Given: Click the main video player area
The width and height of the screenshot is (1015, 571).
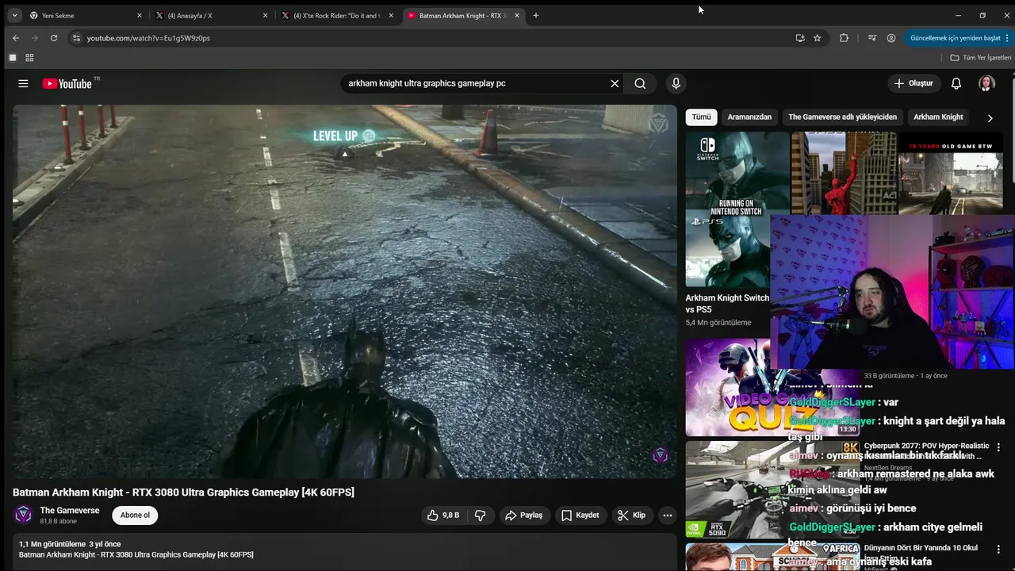Looking at the screenshot, I should point(345,291).
